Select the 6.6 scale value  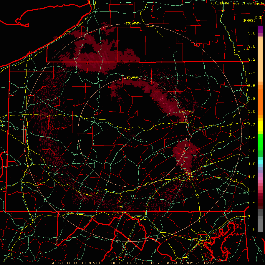[x=252, y=85]
